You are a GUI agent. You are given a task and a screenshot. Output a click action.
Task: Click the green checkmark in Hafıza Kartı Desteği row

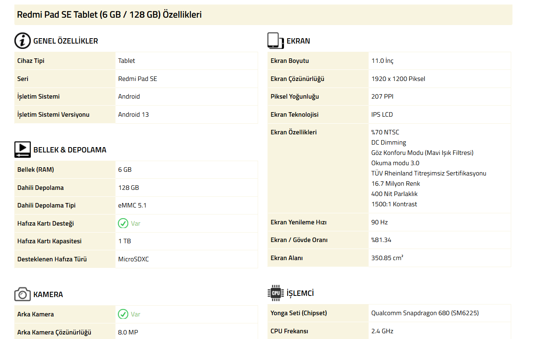pyautogui.click(x=123, y=223)
